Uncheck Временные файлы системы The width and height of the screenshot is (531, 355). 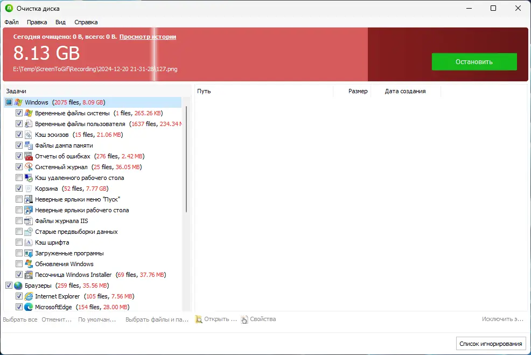pyautogui.click(x=19, y=113)
